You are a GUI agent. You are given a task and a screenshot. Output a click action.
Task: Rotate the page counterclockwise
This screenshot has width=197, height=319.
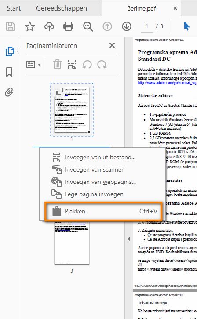(x=87, y=65)
